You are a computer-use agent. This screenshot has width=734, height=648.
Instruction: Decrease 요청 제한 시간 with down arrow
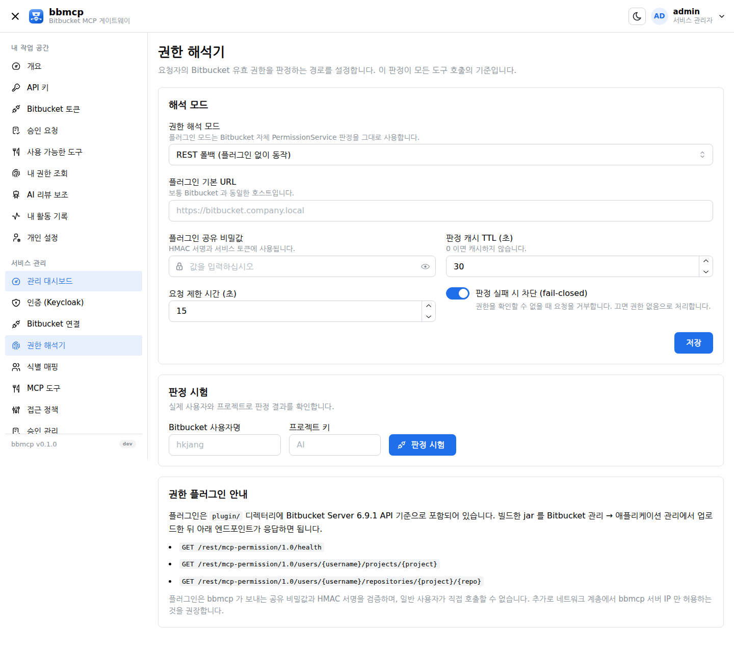pos(429,317)
